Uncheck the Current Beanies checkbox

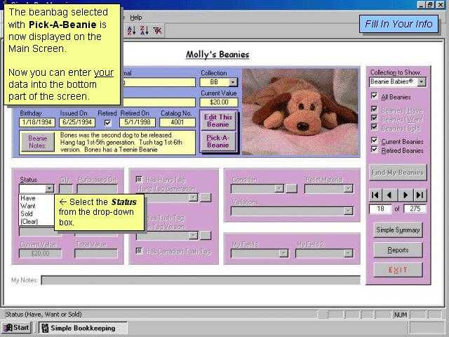374,141
